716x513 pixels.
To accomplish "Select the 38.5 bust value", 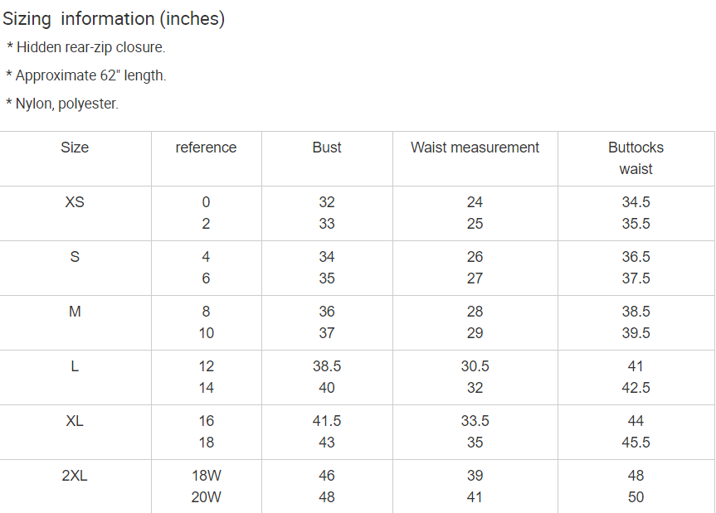I will click(x=327, y=366).
